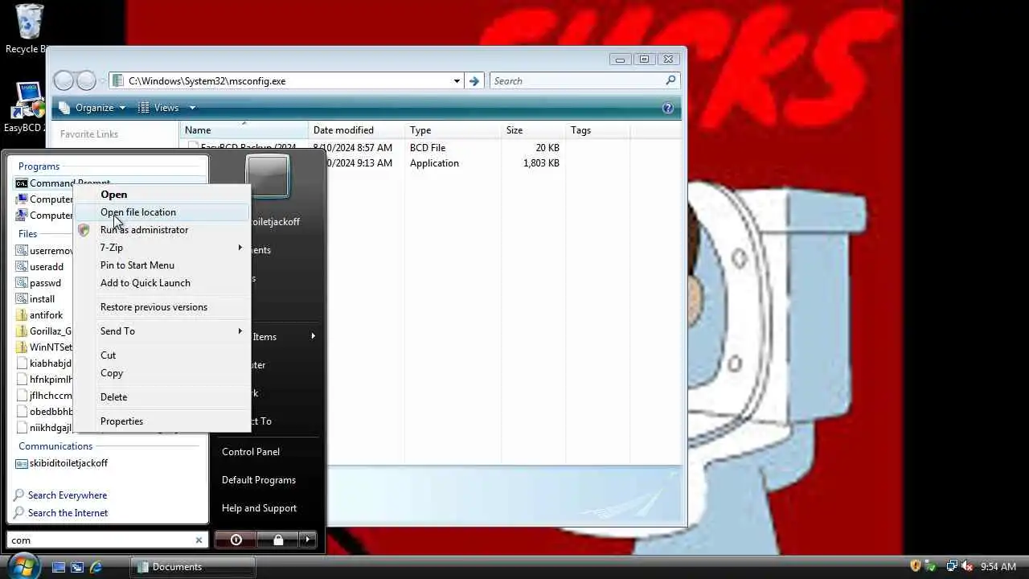Image resolution: width=1029 pixels, height=579 pixels.
Task: Switch to Documents taskbar button
Action: 193,567
